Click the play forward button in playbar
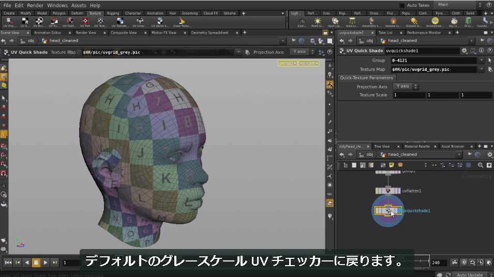Screen dimensions: 494x277 [x=46, y=262]
